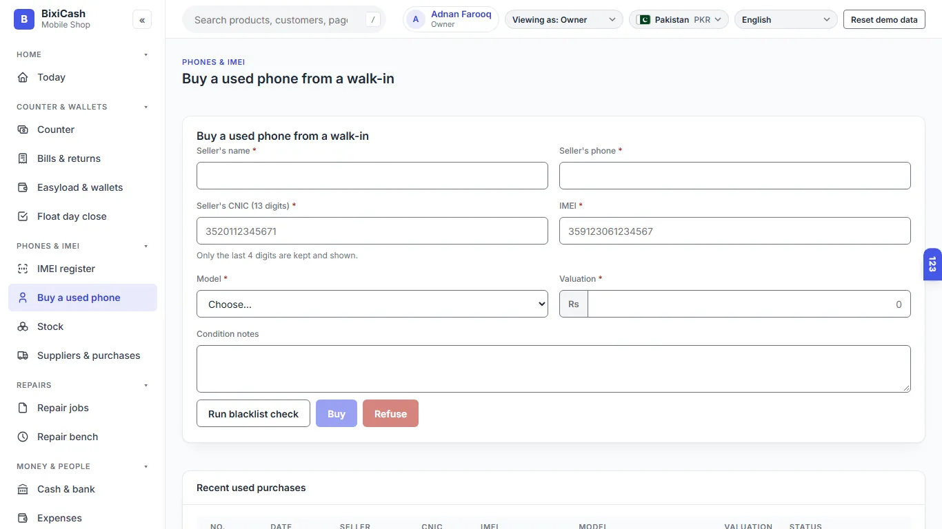Click the Adnan Farooq avatar icon
The height and width of the screenshot is (529, 942).
[416, 19]
